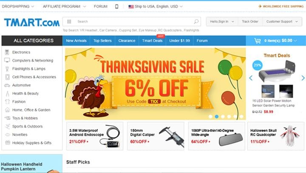
Task: Select the last banner carousel dot
Action: [x=241, y=117]
